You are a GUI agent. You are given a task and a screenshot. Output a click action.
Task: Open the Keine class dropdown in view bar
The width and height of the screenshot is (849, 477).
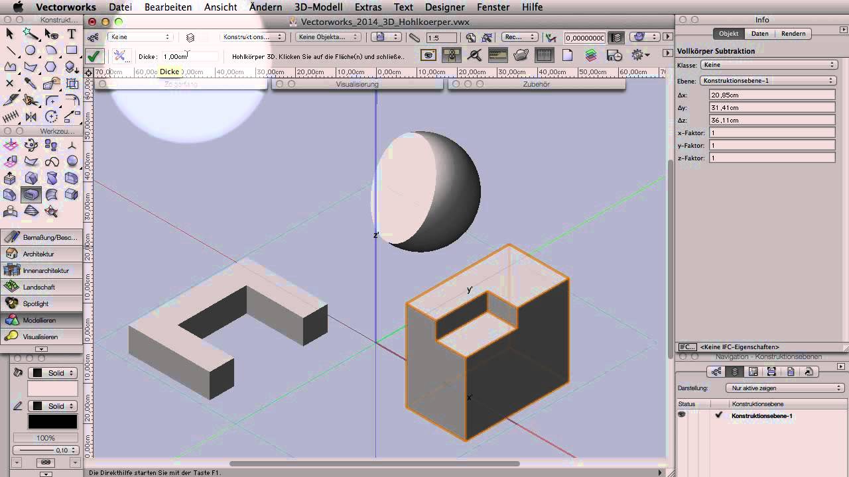coord(139,37)
